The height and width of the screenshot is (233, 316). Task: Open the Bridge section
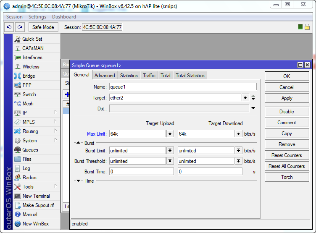[37, 76]
